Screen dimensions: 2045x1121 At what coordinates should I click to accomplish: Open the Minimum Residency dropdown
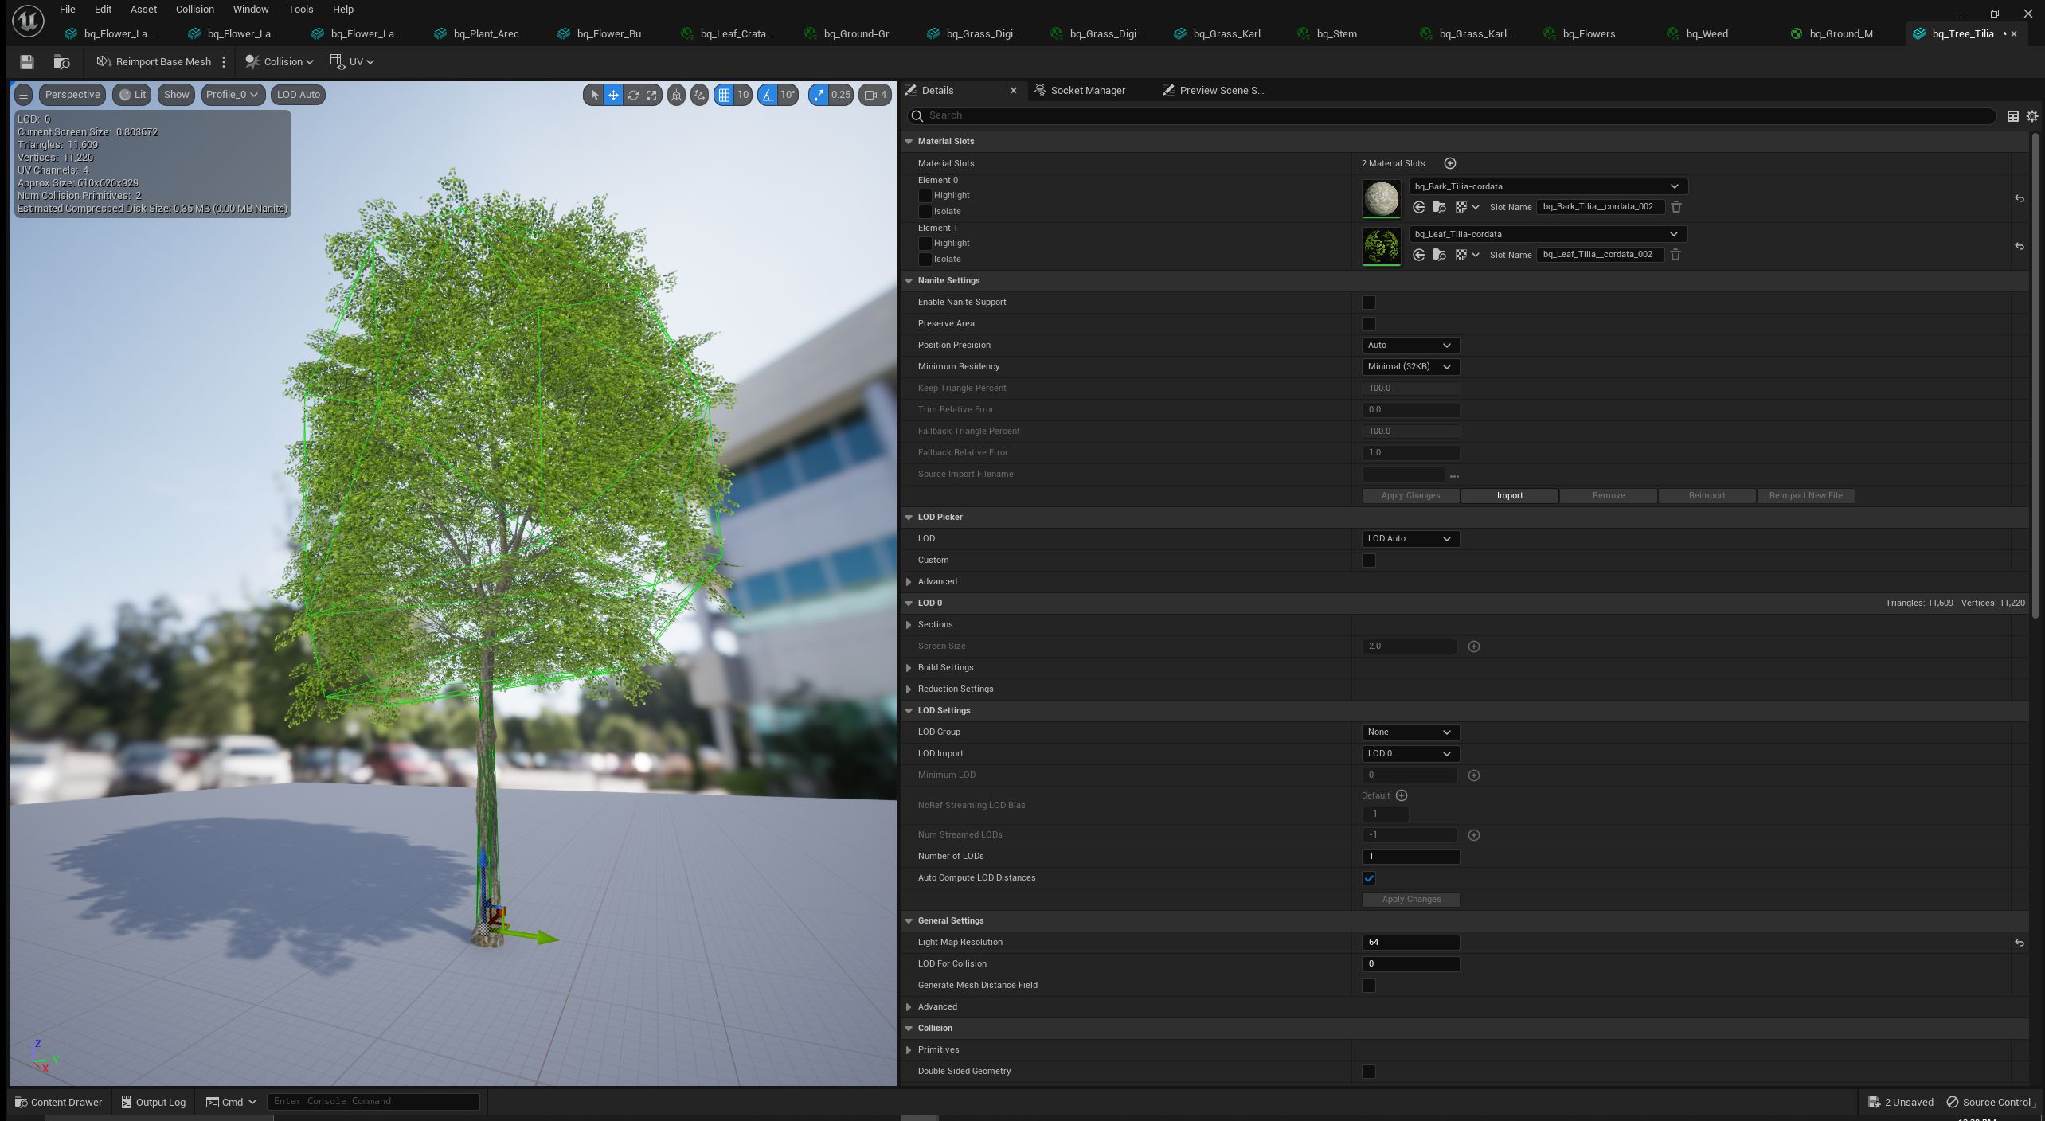pyautogui.click(x=1410, y=367)
